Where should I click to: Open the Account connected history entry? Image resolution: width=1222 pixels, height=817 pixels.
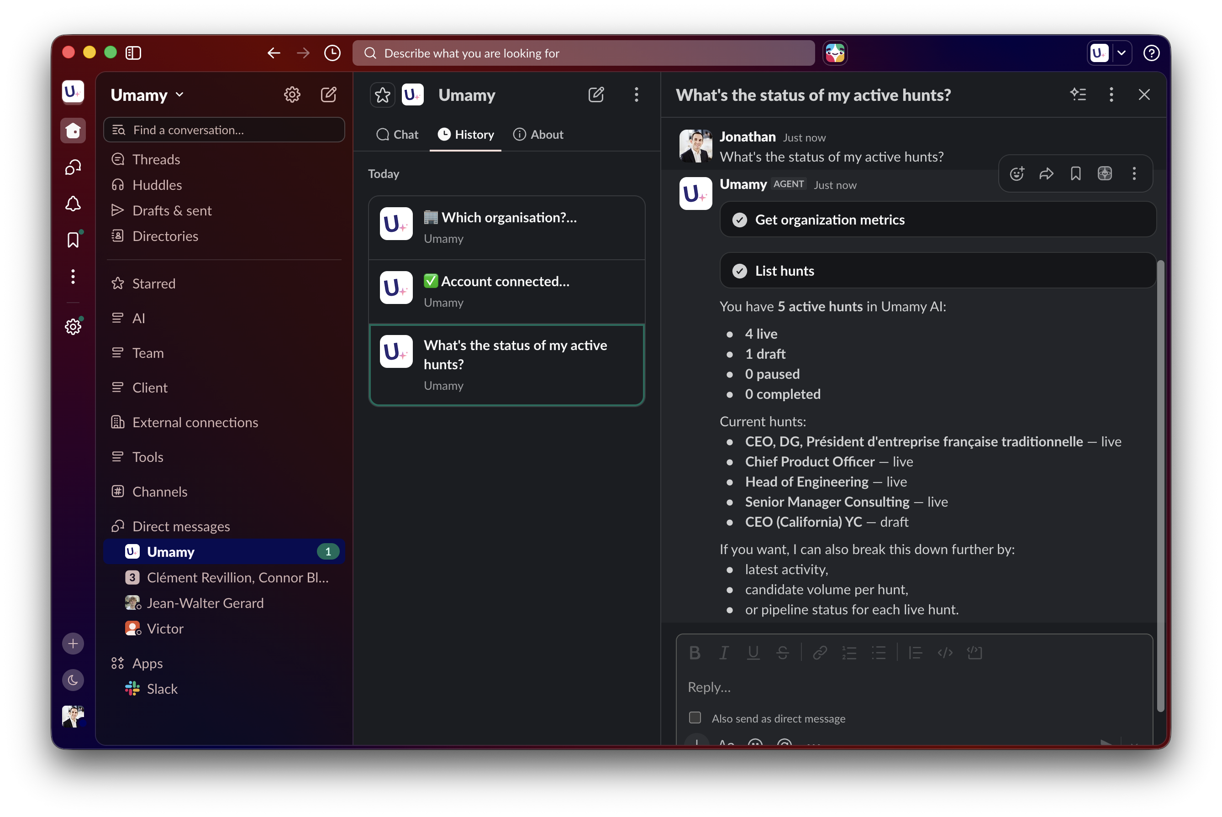click(507, 292)
